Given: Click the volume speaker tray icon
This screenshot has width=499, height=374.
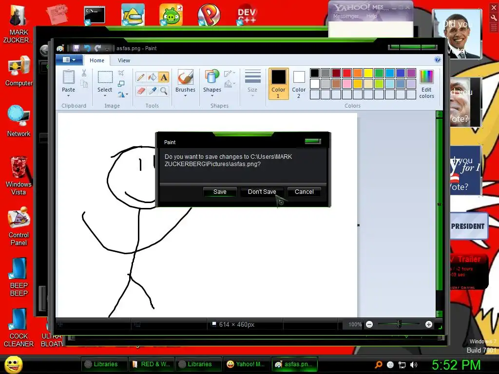Looking at the screenshot, I should point(414,365).
